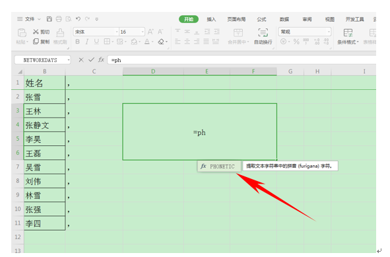
Task: Click the cell borders icon
Action: coord(107,42)
